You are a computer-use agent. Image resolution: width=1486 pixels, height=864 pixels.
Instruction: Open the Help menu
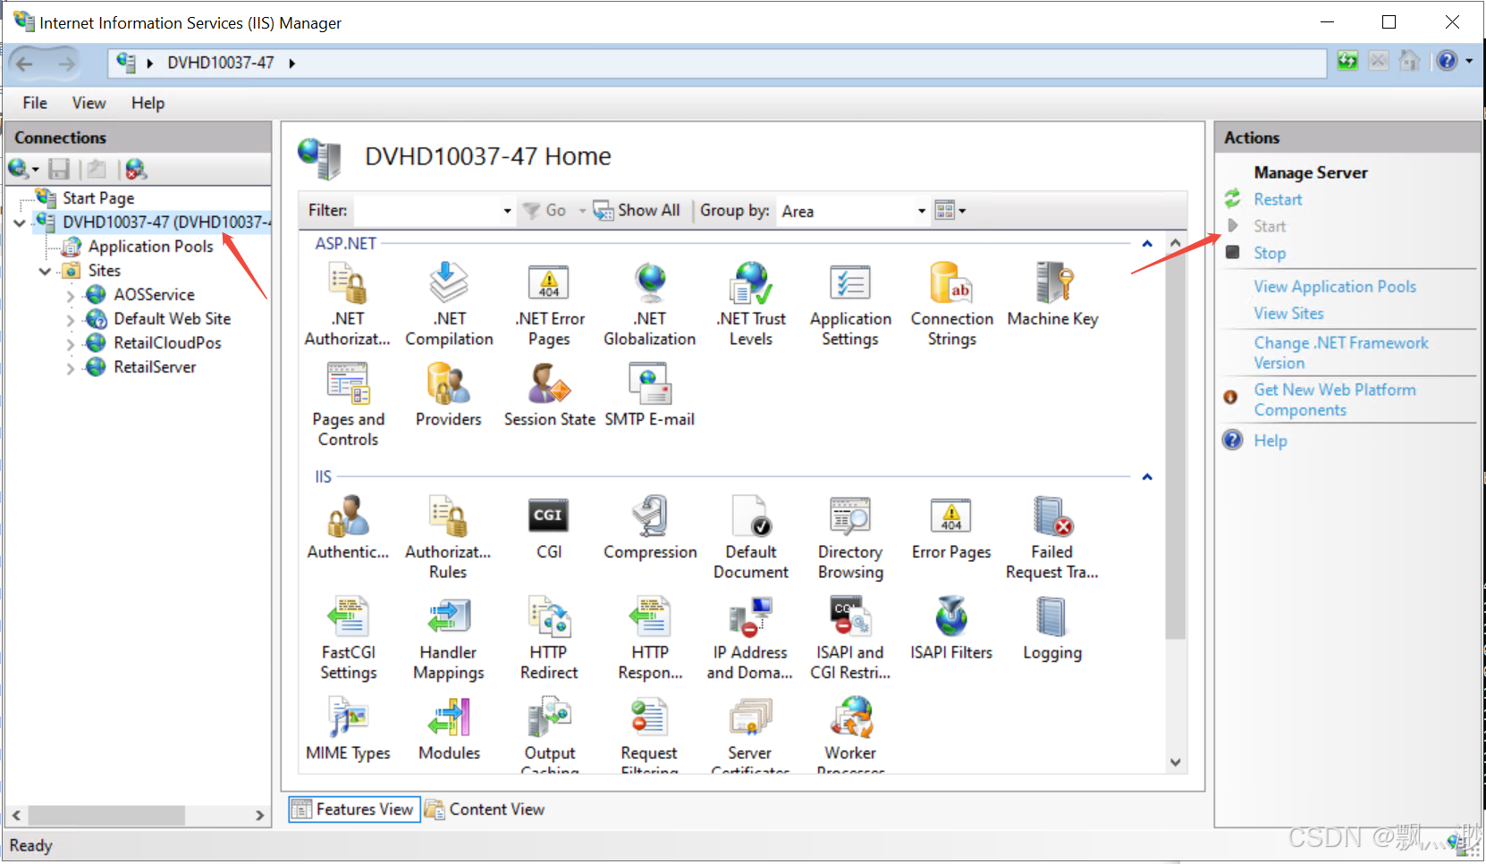pos(148,103)
